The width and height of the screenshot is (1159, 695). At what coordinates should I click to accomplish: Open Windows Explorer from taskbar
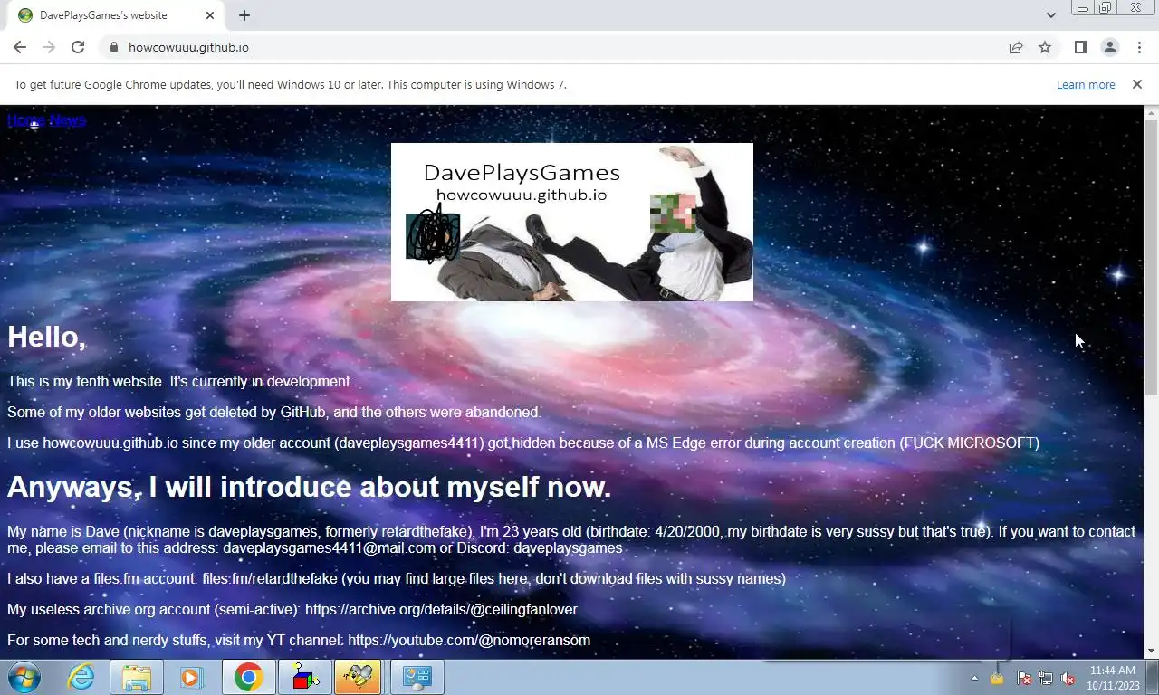tap(137, 677)
